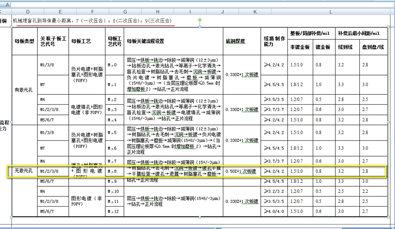395x229 pixels.
Task: Click the Insert Function fx icon
Action: click(7, 5)
